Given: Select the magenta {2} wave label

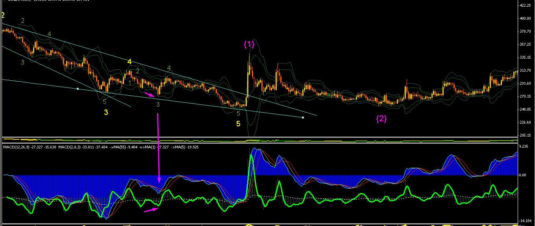Looking at the screenshot, I should [x=381, y=118].
